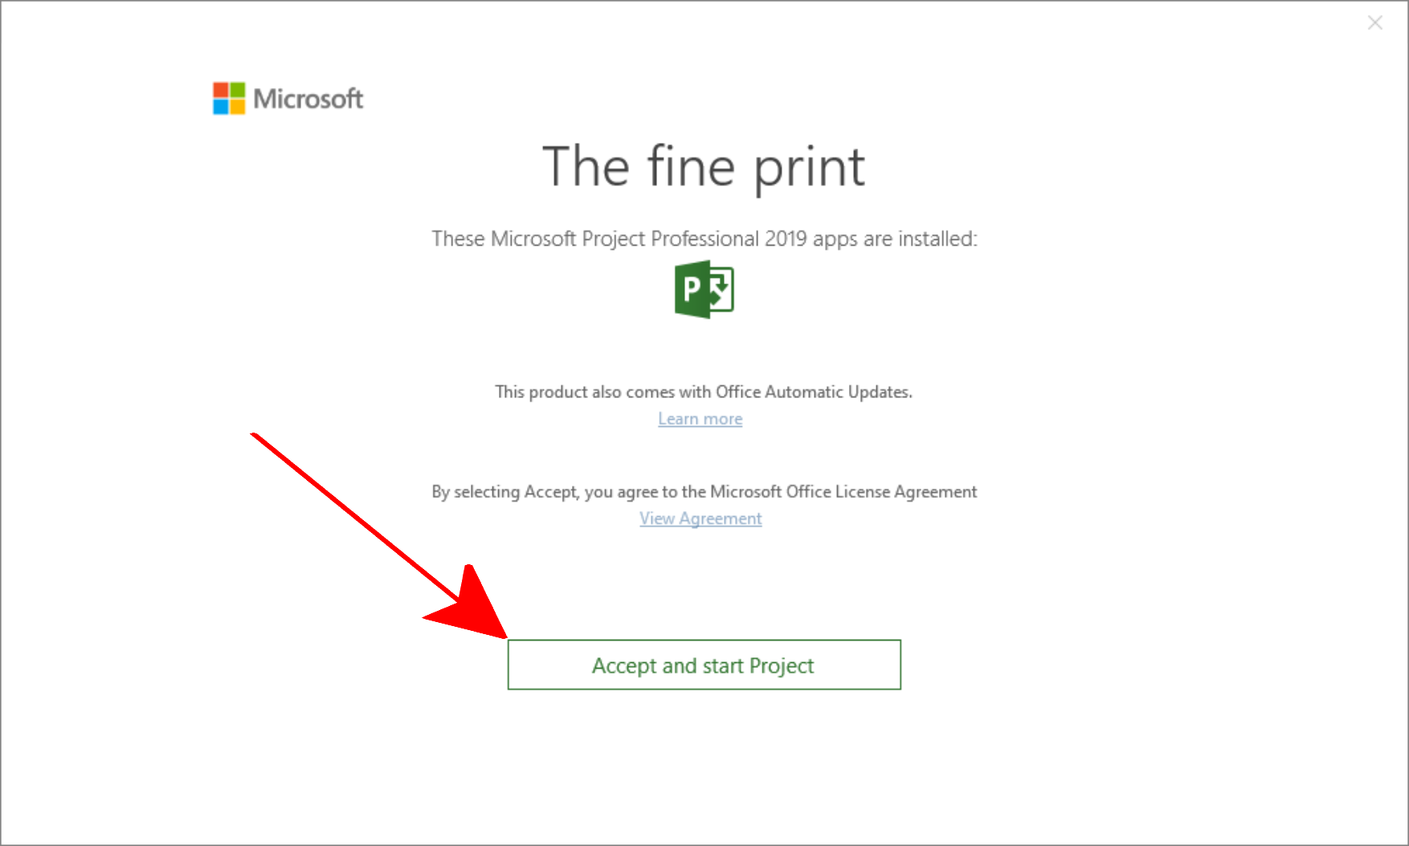1409x846 pixels.
Task: Click text 'By selecting Accept, you agree to the Microsoft Office License Agreement'
Action: click(704, 491)
